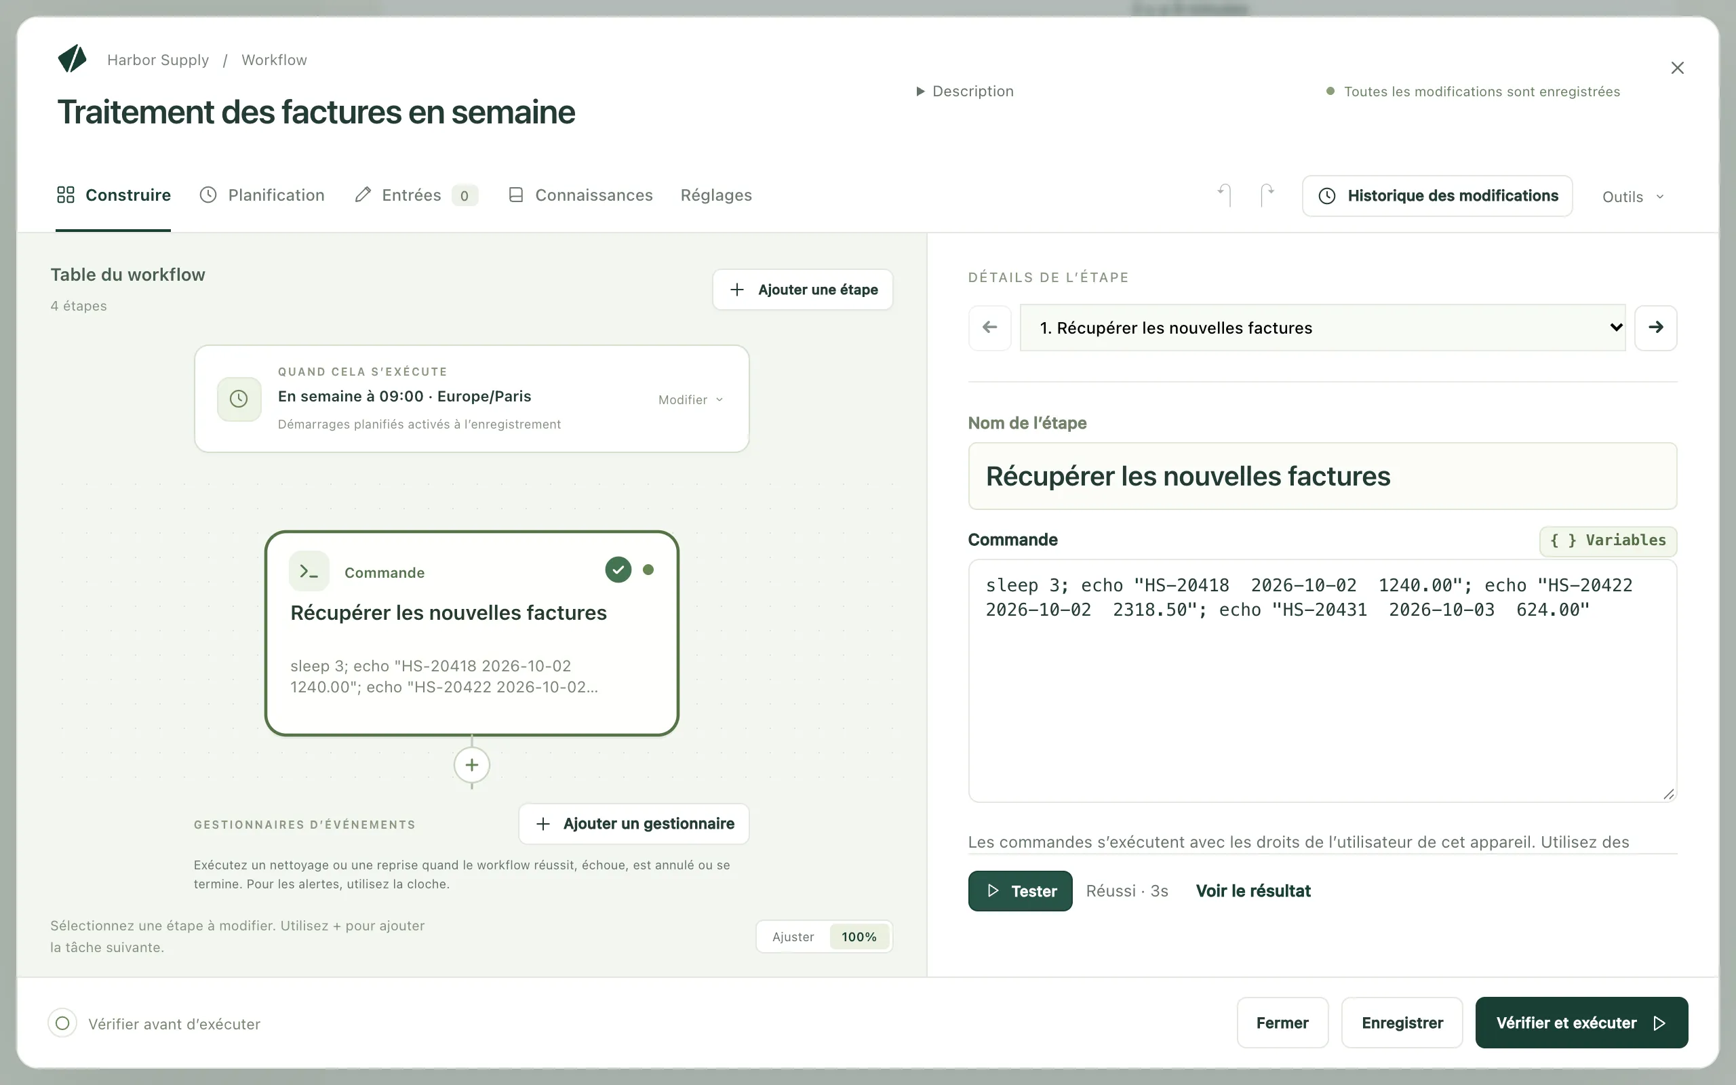The image size is (1736, 1085).
Task: Run the step with Tester button
Action: pyautogui.click(x=1020, y=891)
